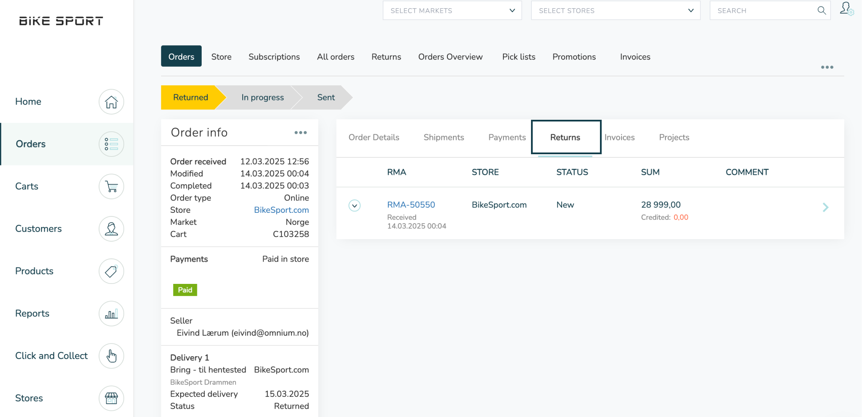
Task: Switch to the Payments tab
Action: coord(507,137)
